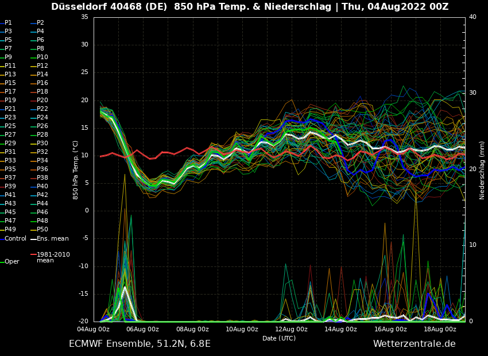Viewport: 488px width, 356px height.
Task: Click the Niederschlag (mm) axis label
Action: point(482,170)
